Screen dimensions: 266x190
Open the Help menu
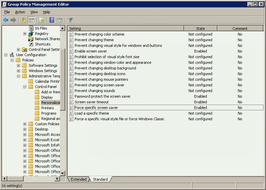pyautogui.click(x=46, y=12)
